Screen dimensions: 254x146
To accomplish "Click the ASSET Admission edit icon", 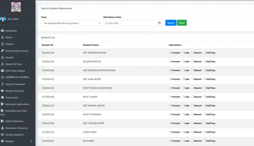I will click(x=3, y=121).
